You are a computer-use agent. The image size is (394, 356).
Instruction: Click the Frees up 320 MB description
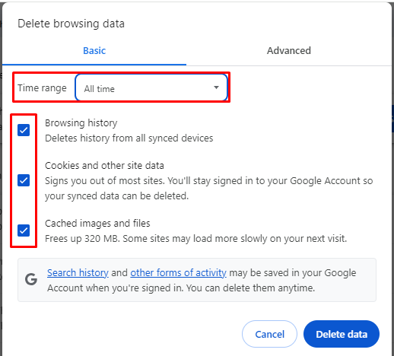click(195, 239)
